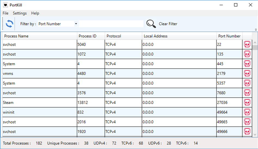
Task: Focus the filter text input field
Action: 111,24
